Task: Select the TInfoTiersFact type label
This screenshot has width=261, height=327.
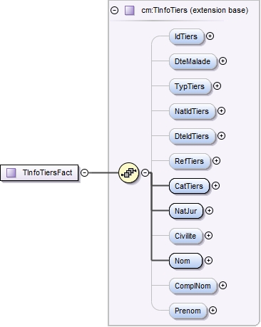Action: coord(47,172)
